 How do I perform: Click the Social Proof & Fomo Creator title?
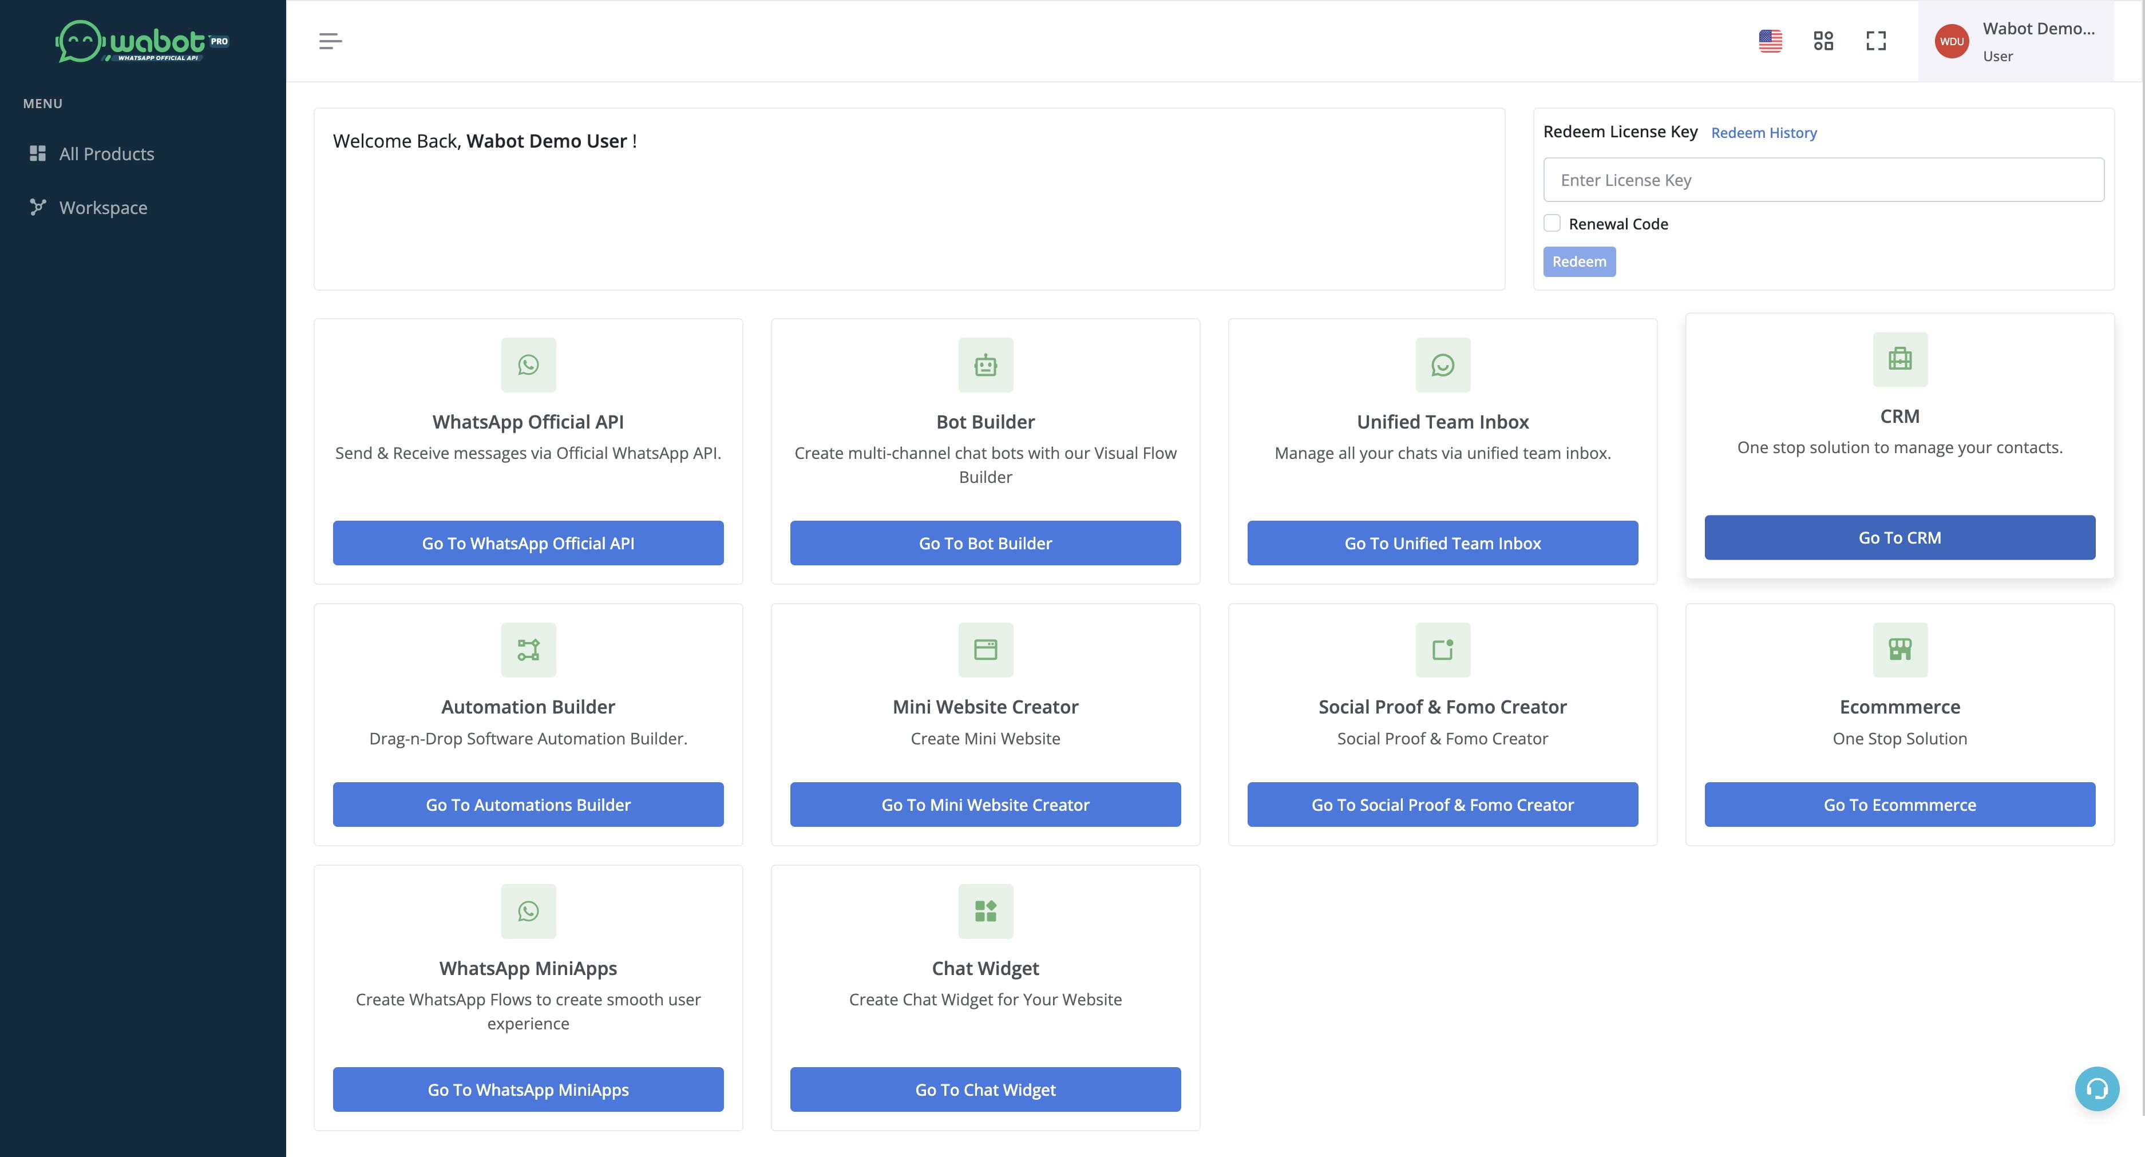click(x=1442, y=707)
